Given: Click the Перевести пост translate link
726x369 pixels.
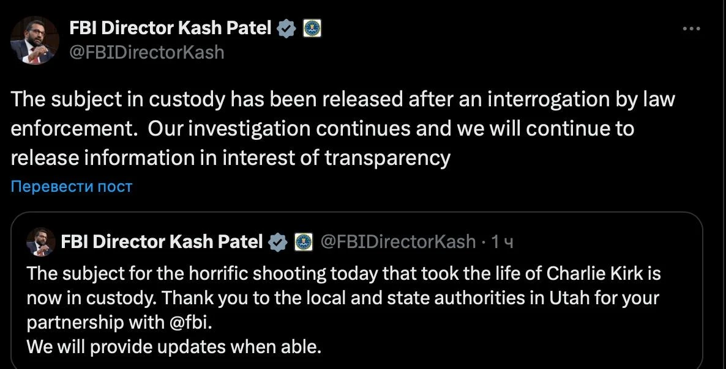Looking at the screenshot, I should coord(71,186).
